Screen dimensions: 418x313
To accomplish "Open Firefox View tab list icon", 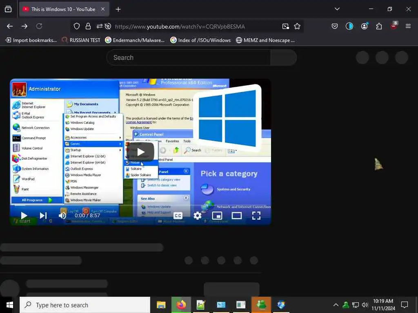I will click(x=8, y=9).
